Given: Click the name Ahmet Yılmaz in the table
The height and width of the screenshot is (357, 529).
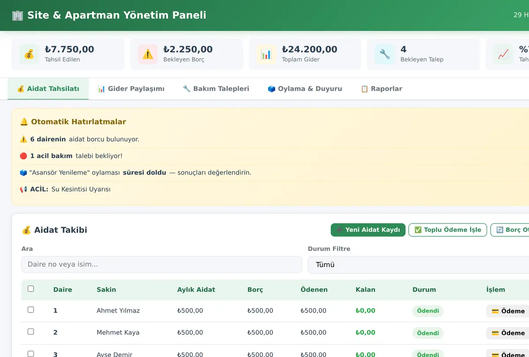Looking at the screenshot, I should pyautogui.click(x=118, y=311).
